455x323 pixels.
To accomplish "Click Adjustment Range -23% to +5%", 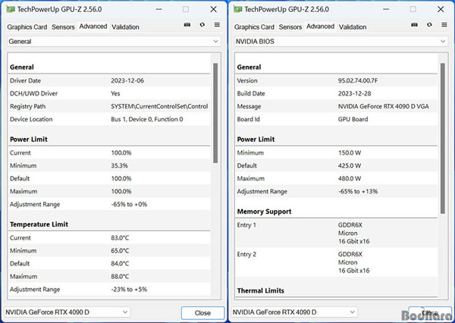I will click(129, 290).
